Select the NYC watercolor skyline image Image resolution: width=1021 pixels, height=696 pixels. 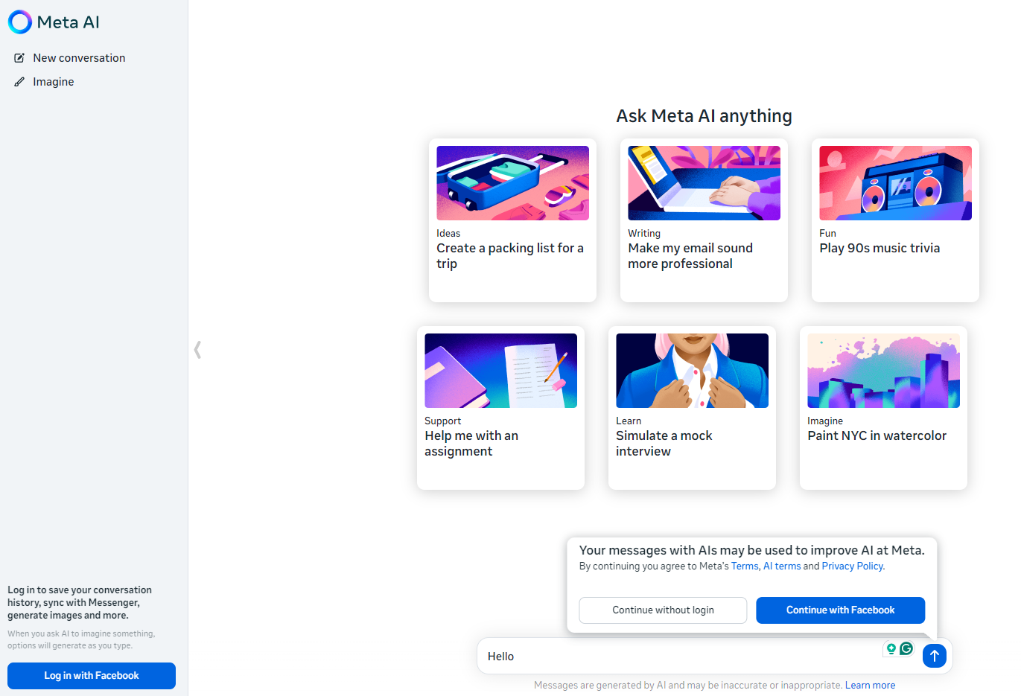coord(883,371)
